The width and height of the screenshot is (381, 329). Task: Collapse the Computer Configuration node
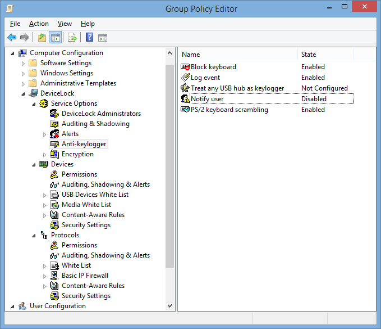point(12,53)
